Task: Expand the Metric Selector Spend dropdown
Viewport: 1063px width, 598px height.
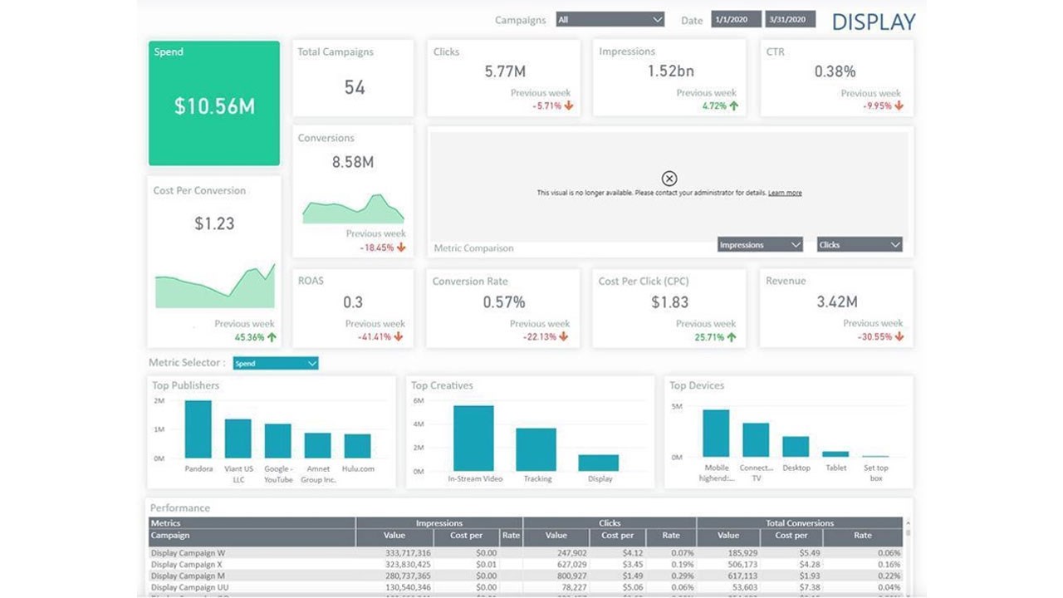Action: point(276,363)
